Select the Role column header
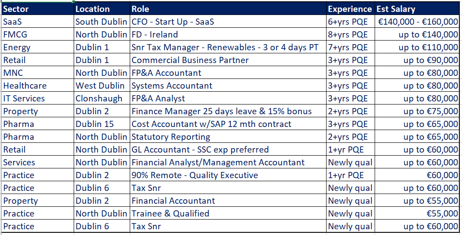 point(228,9)
